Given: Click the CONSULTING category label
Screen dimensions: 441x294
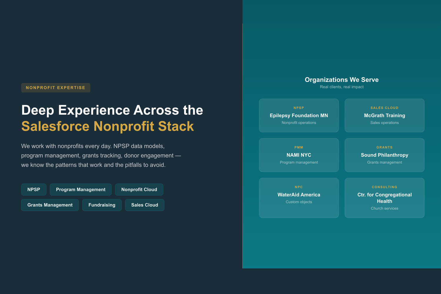Looking at the screenshot, I should point(384,187).
